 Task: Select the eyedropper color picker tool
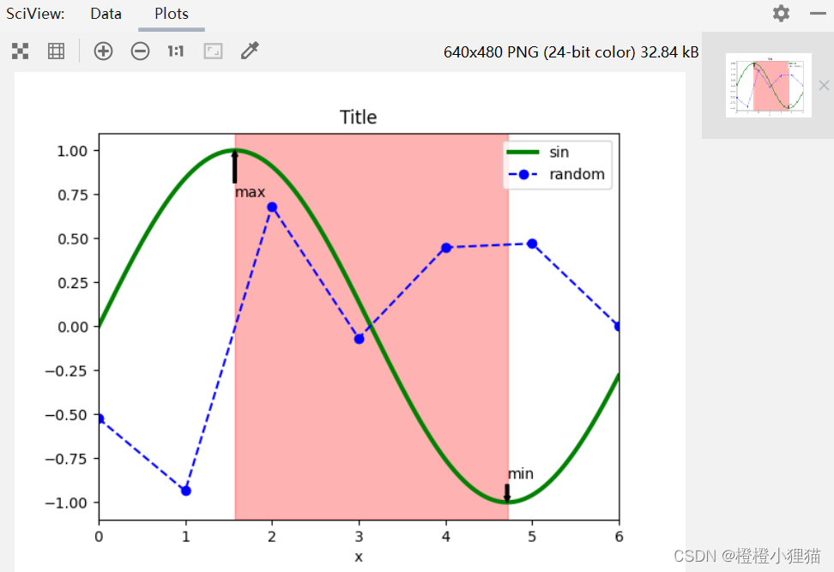click(250, 51)
